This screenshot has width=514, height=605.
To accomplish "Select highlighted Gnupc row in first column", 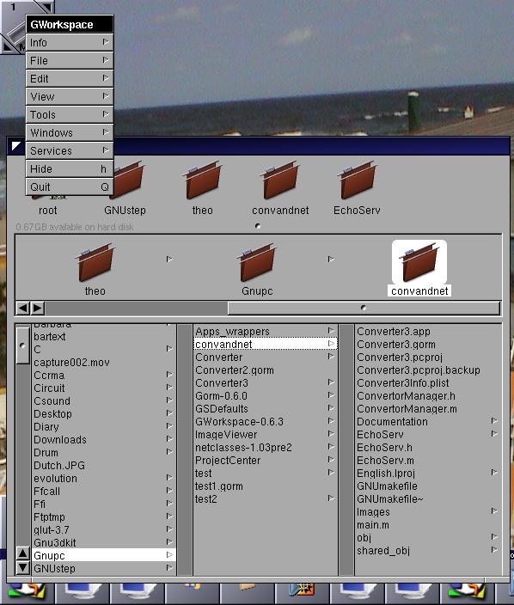I will [x=104, y=556].
